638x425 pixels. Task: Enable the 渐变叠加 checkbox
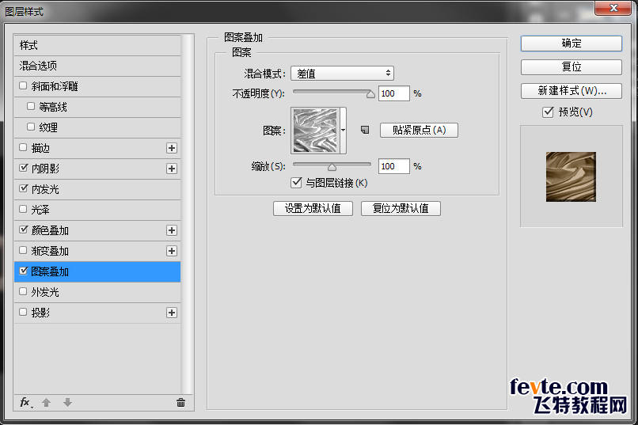23,251
